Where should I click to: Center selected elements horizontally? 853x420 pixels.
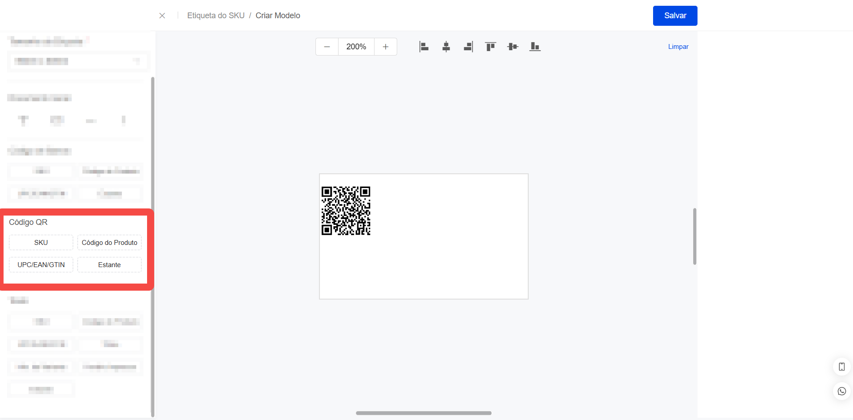(446, 47)
